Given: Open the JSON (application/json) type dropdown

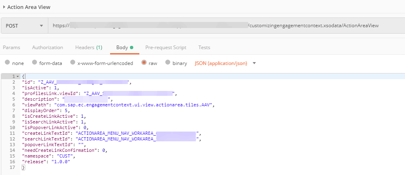Looking at the screenshot, I should (x=225, y=63).
